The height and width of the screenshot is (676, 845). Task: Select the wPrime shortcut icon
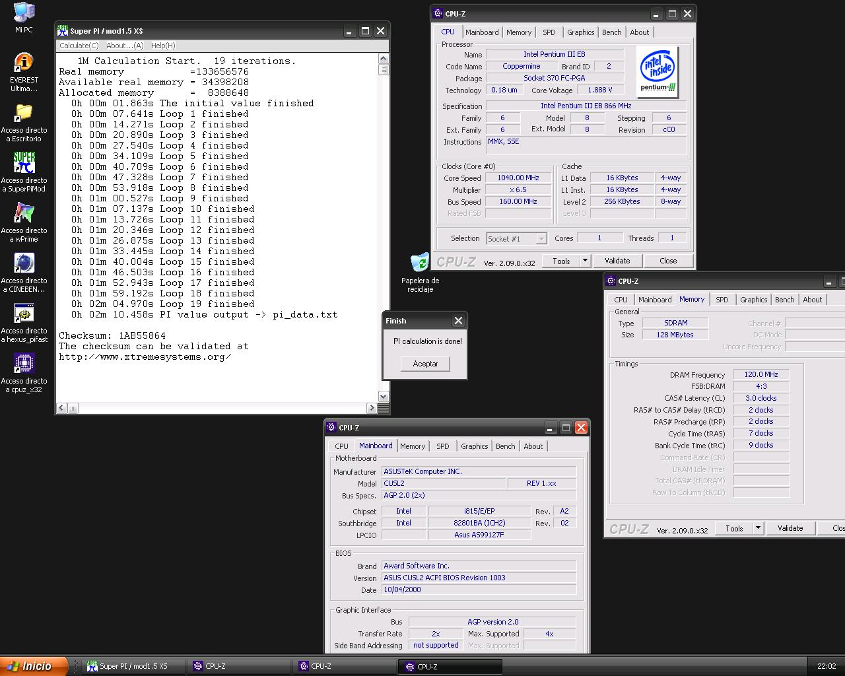point(24,213)
